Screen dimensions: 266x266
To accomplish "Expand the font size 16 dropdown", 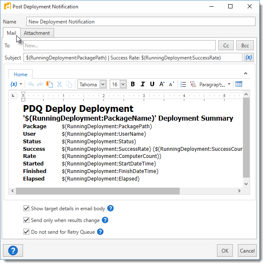I will click(x=123, y=84).
